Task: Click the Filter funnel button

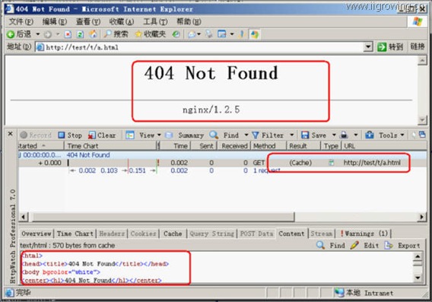Action: (268, 135)
